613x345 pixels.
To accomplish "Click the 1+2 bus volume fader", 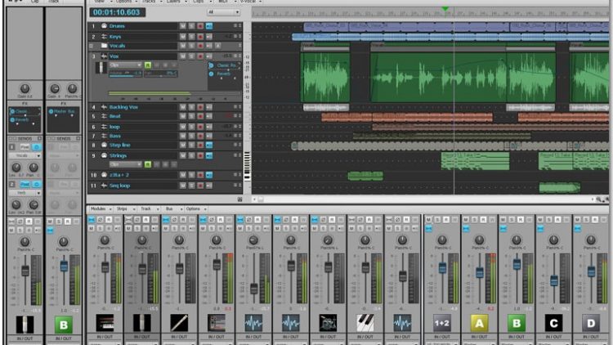I will [x=442, y=268].
